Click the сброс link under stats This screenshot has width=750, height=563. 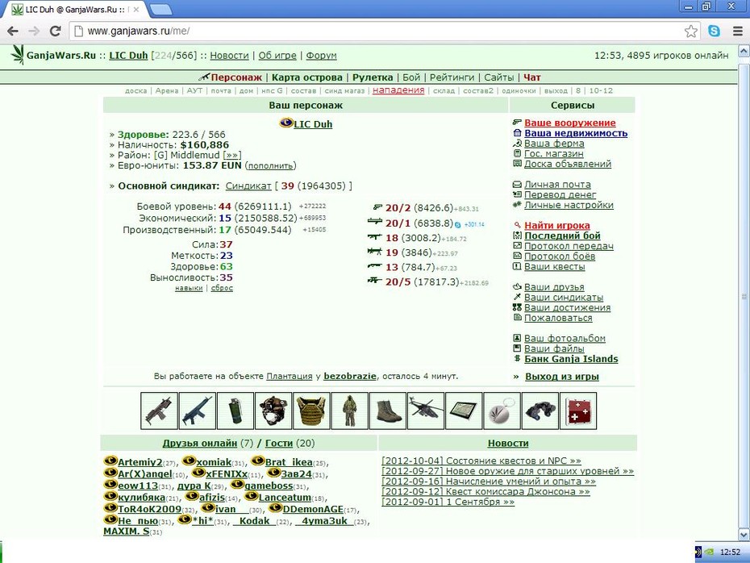(222, 288)
